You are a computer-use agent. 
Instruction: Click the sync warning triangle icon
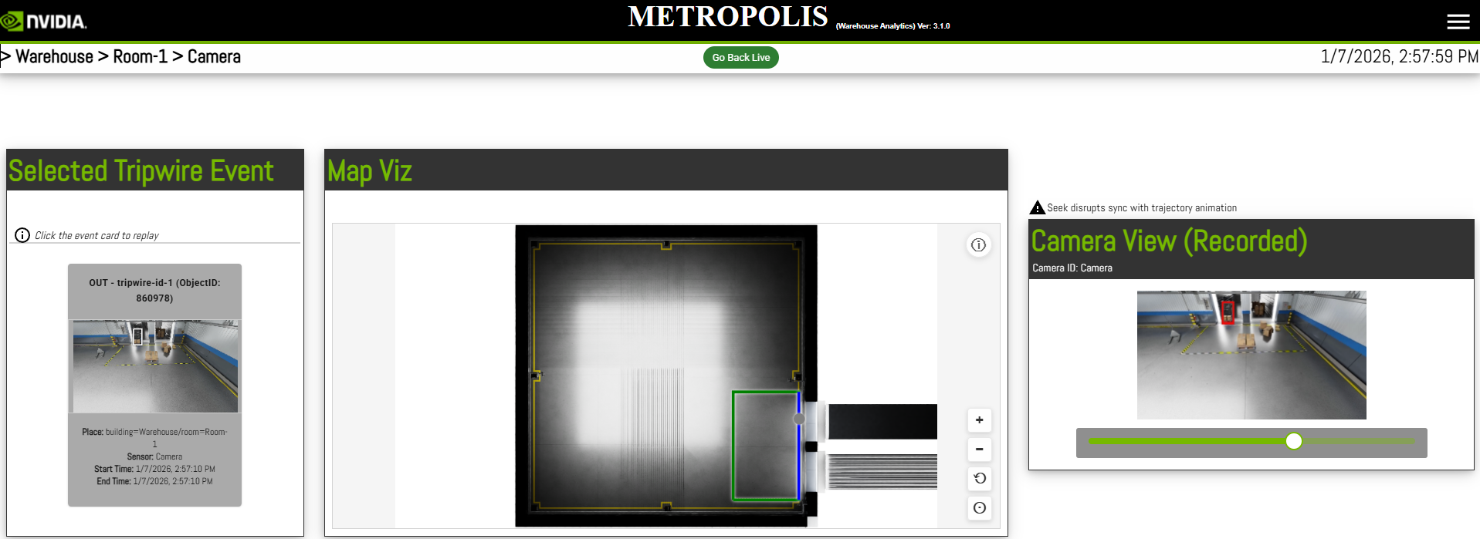point(1038,207)
